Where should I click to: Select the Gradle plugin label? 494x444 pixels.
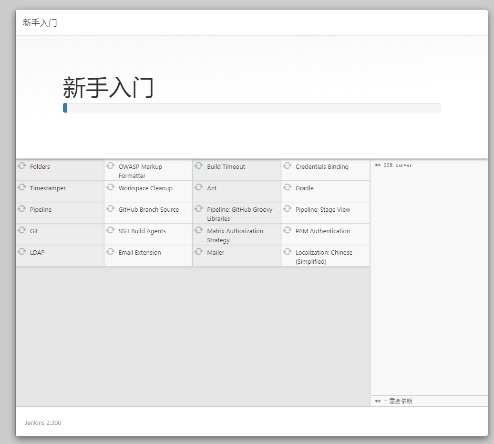point(304,188)
